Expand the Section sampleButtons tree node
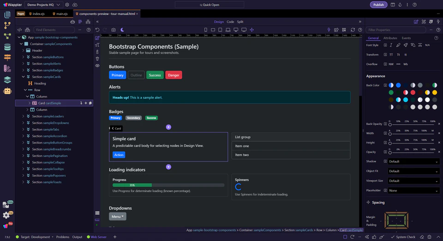This screenshot has width=443, height=241. pyautogui.click(x=23, y=57)
